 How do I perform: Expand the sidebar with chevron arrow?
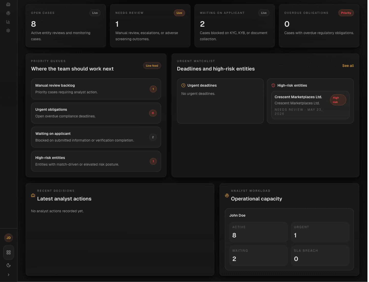[8, 275]
